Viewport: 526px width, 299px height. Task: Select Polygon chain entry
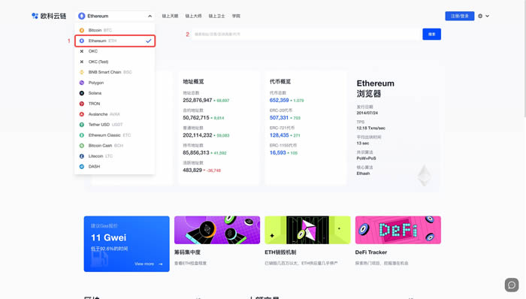pyautogui.click(x=114, y=83)
